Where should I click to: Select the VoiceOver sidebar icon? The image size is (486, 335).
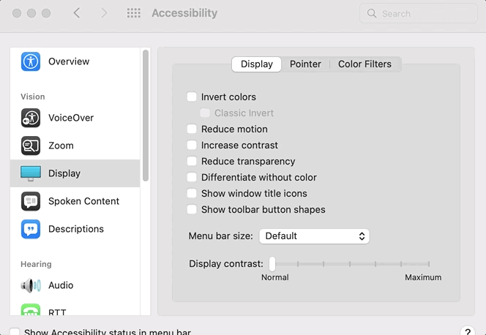(31, 118)
